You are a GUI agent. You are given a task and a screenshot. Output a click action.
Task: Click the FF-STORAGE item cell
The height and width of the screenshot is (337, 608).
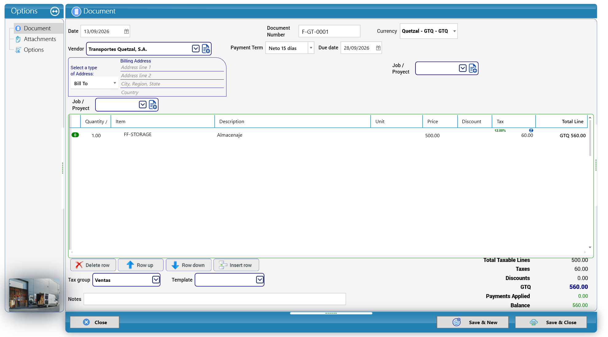tap(138, 134)
